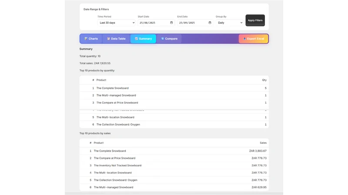Click the Export Excel button

(x=254, y=39)
